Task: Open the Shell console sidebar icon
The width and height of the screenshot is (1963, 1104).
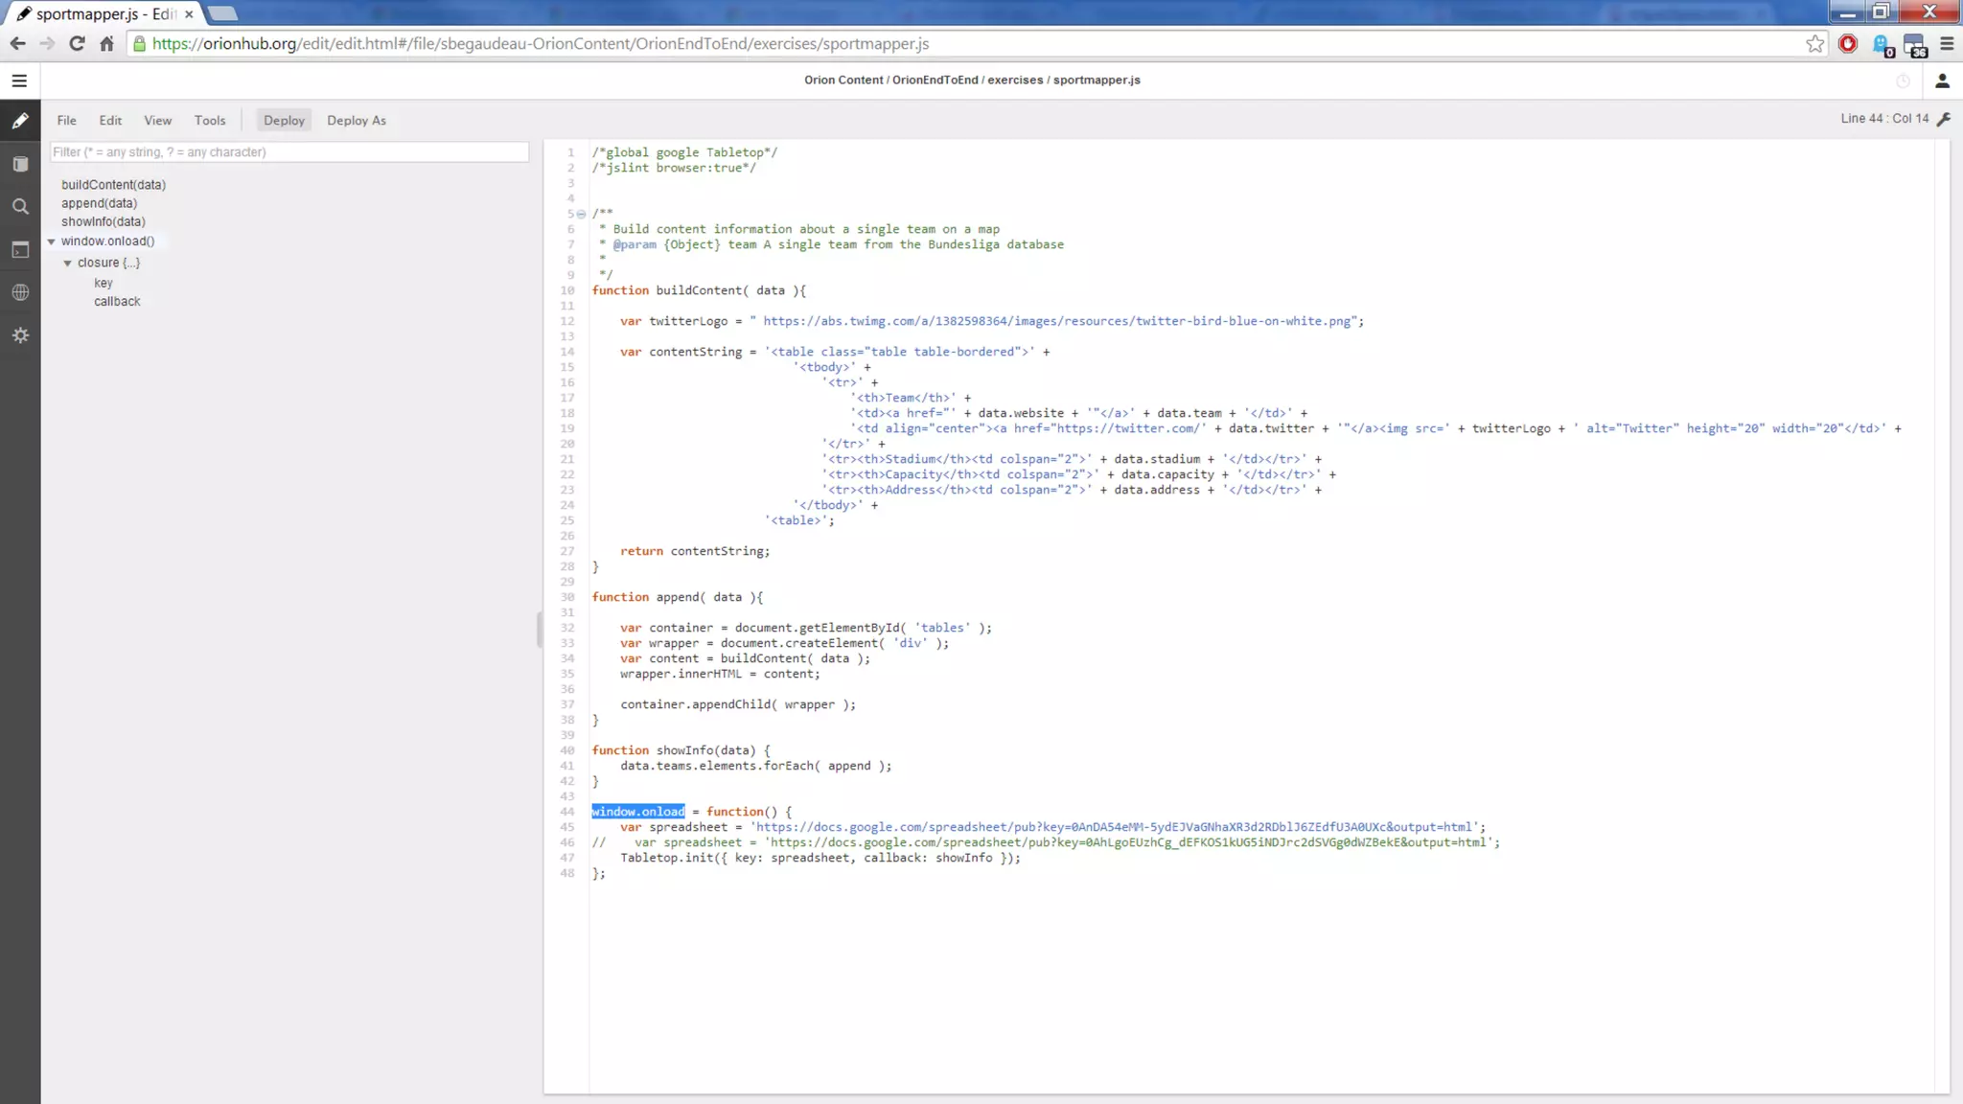Action: [x=20, y=250]
